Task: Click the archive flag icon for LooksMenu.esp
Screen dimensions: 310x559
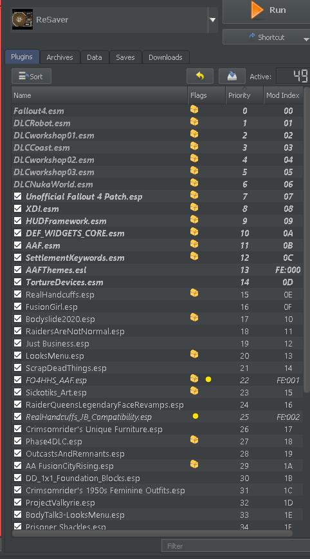Action: [x=194, y=354]
